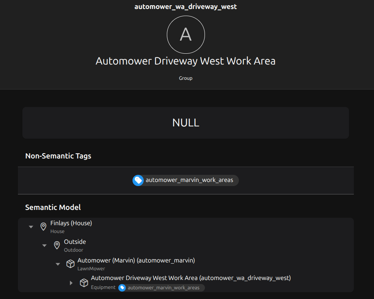Click the location pin icon beside Finlays (House)

click(x=43, y=227)
